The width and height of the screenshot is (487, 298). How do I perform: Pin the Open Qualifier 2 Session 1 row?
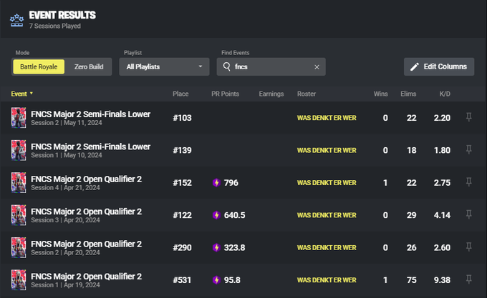click(x=468, y=279)
